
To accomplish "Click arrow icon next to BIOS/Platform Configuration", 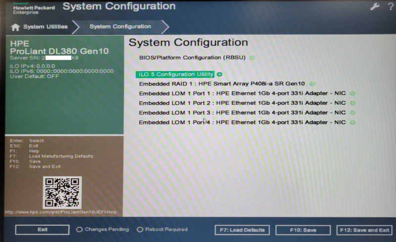I will tap(252, 58).
